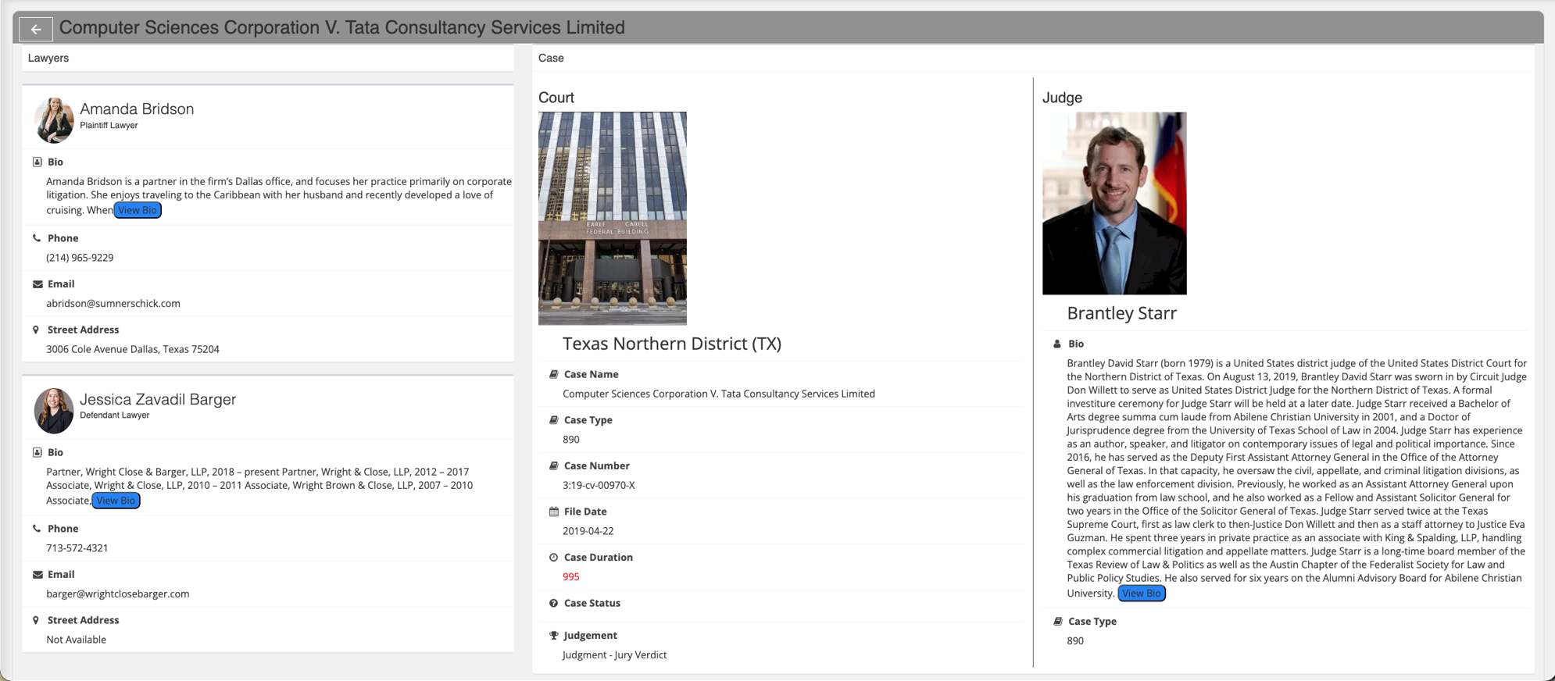Click the Jessica Zavadil Barger name heading
This screenshot has width=1555, height=681.
[x=158, y=399]
